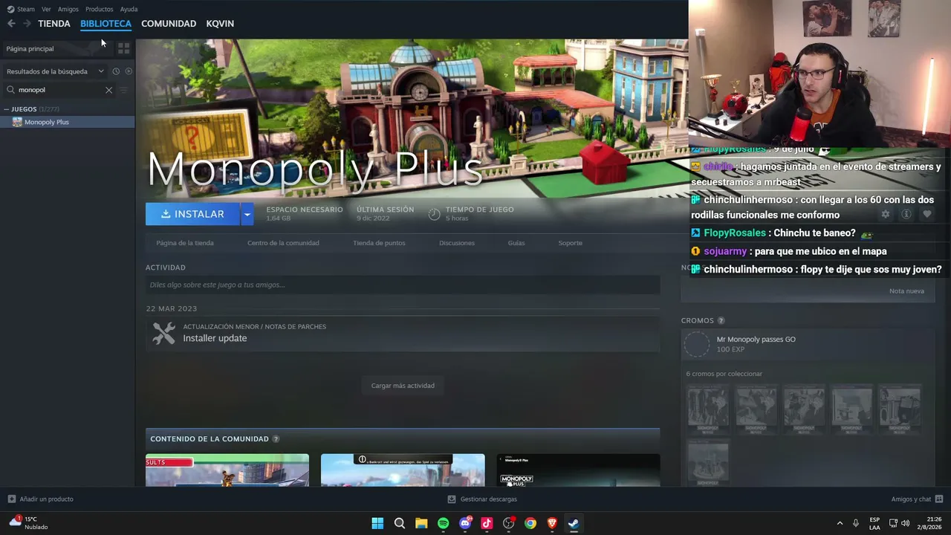Screen dimensions: 951x535
Task: Open the Amigos menu
Action: tap(68, 9)
